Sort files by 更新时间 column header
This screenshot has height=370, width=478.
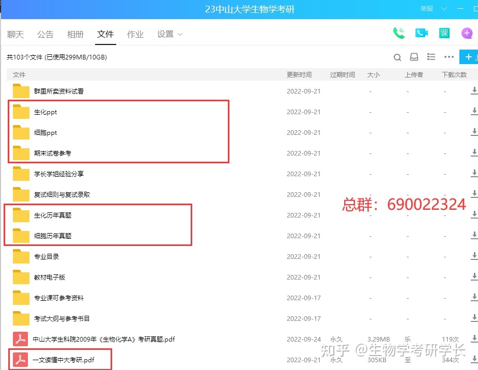299,75
